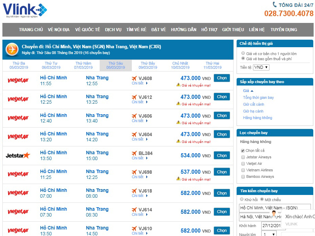
Task: Click 'Chọn' for the VJ618 flight
Action: (222, 193)
